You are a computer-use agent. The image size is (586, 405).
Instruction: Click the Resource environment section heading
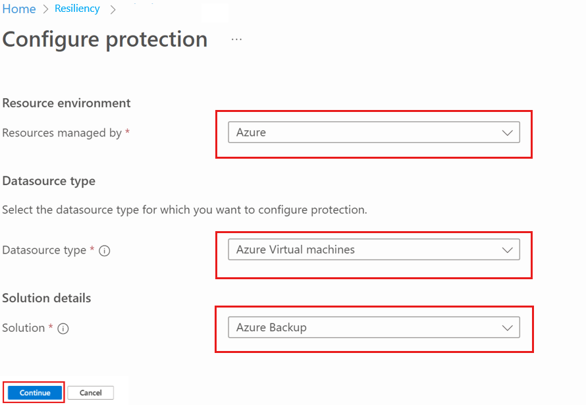[x=67, y=103]
